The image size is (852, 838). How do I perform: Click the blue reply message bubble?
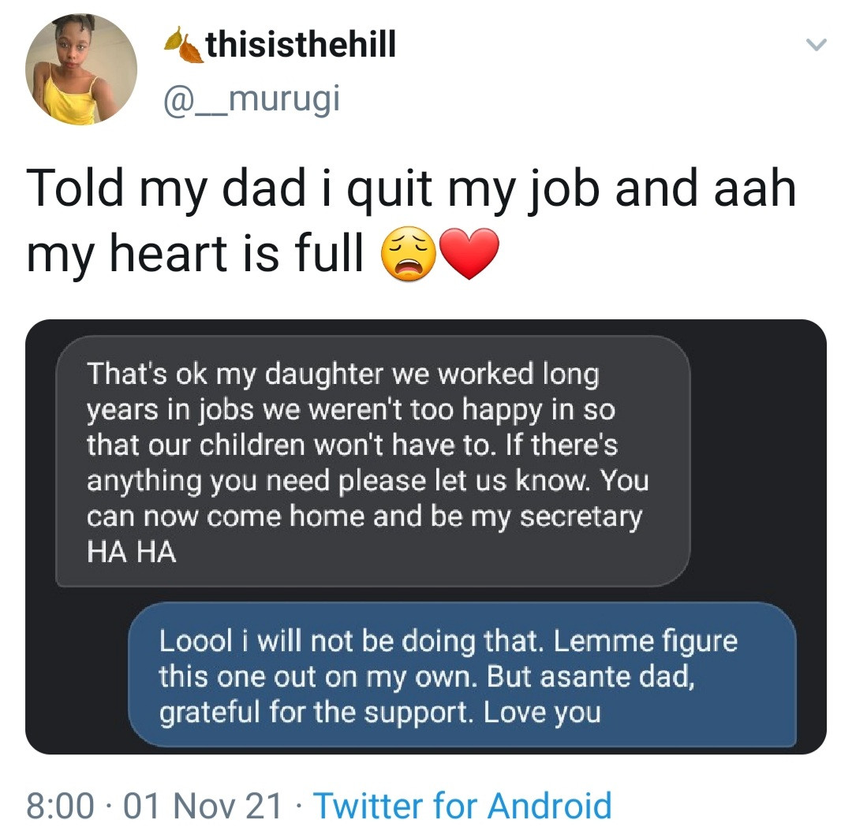click(x=462, y=676)
